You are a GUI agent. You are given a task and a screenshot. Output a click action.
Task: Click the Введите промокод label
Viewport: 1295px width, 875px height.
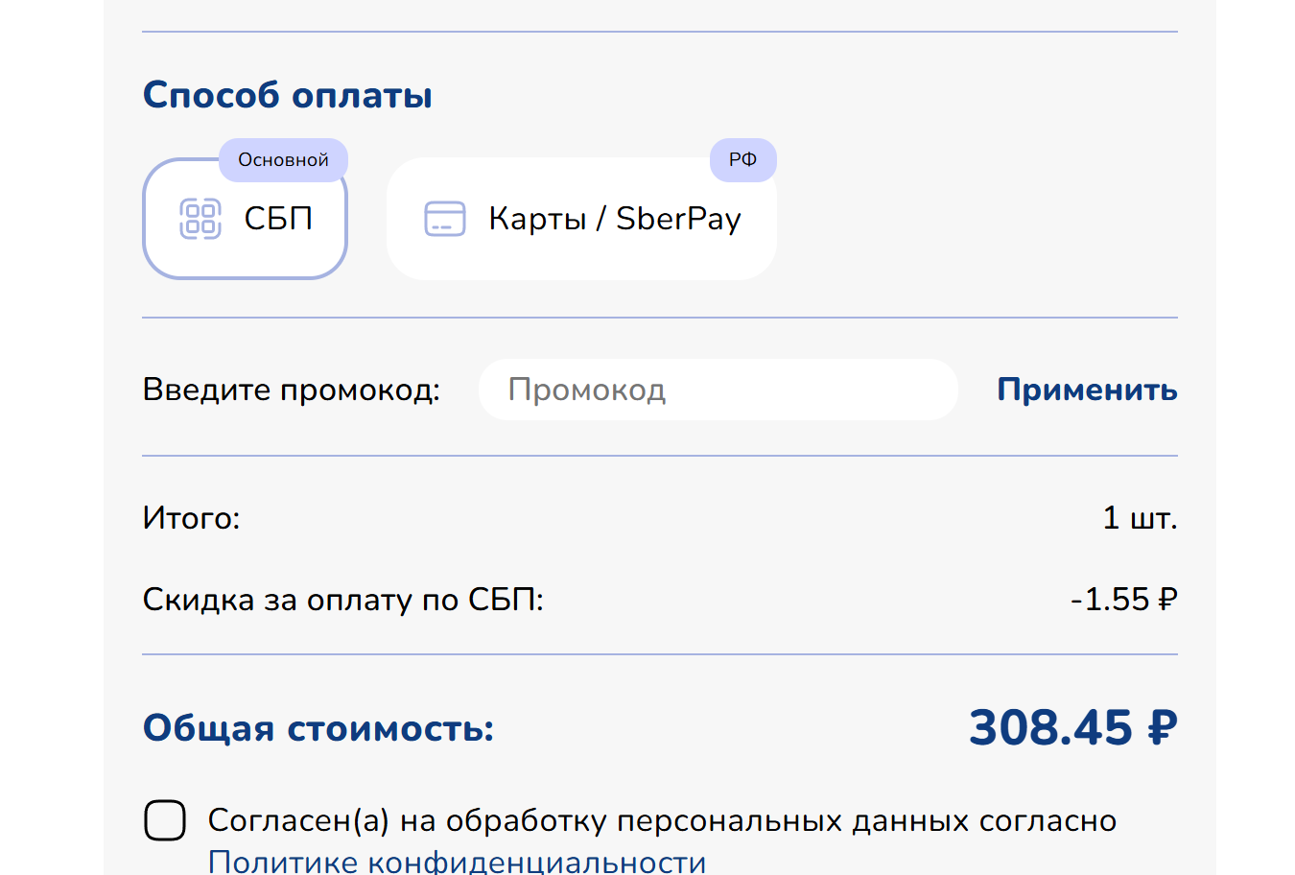click(x=291, y=390)
